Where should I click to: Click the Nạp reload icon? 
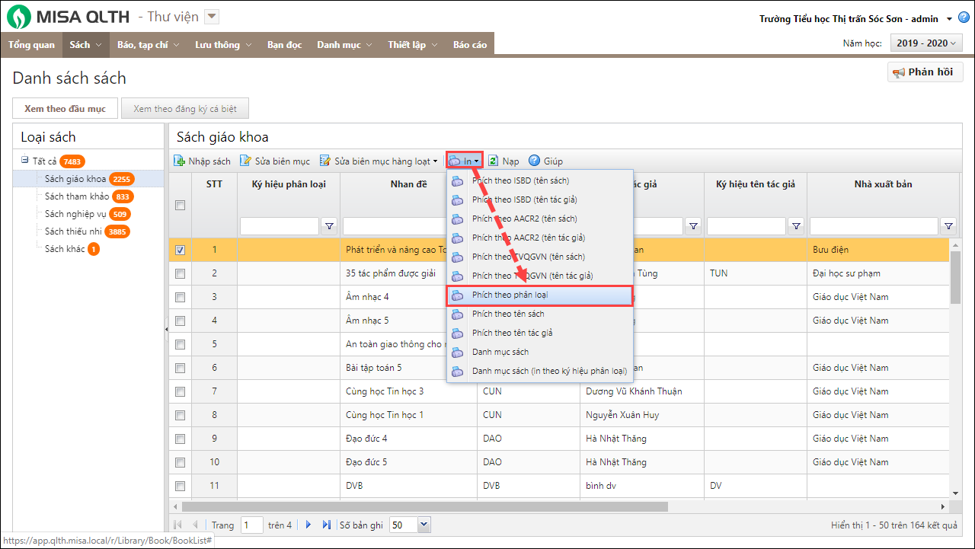tap(494, 161)
